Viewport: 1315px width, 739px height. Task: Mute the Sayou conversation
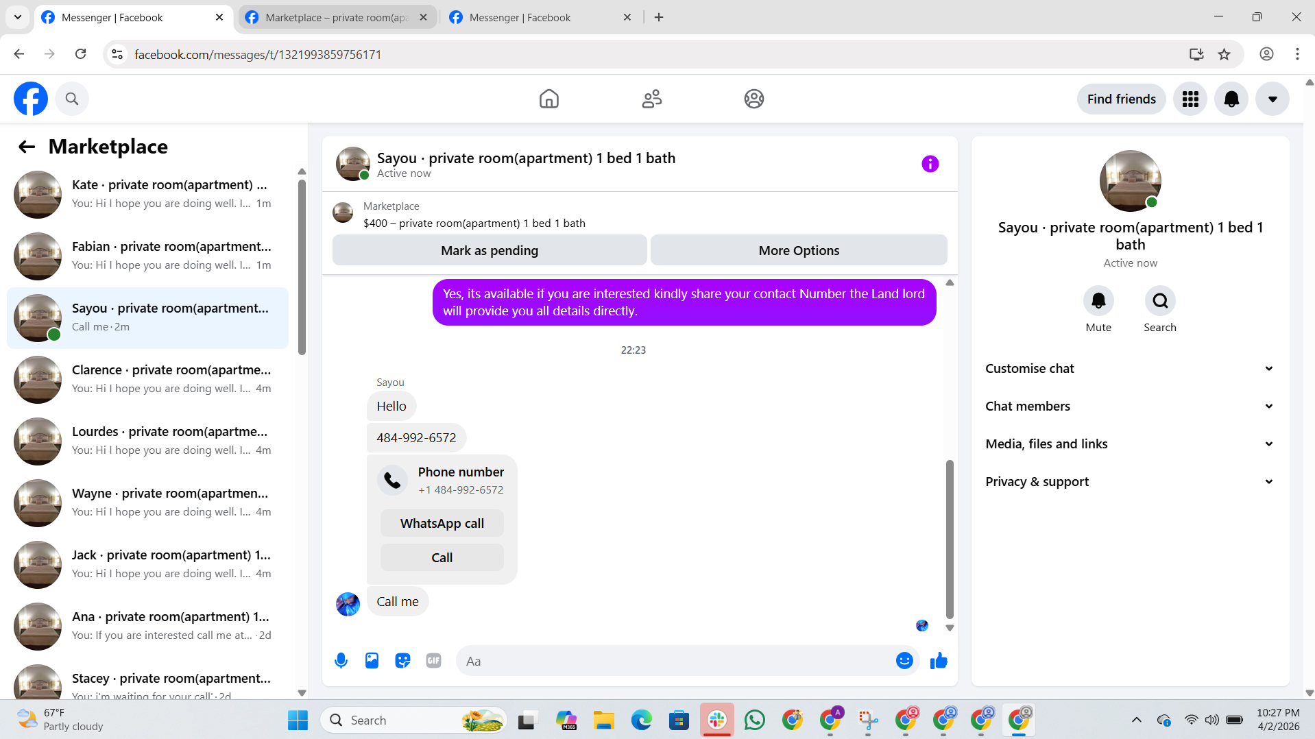click(x=1098, y=301)
